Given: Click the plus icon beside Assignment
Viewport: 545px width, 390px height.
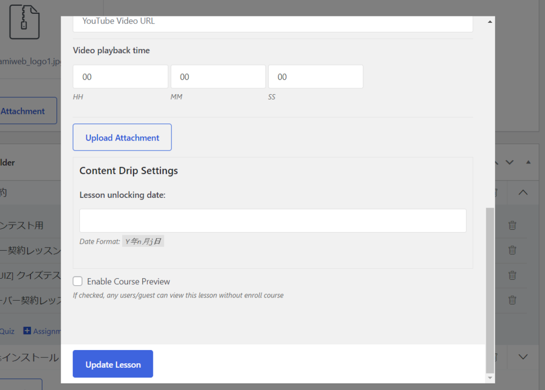Looking at the screenshot, I should tap(27, 331).
